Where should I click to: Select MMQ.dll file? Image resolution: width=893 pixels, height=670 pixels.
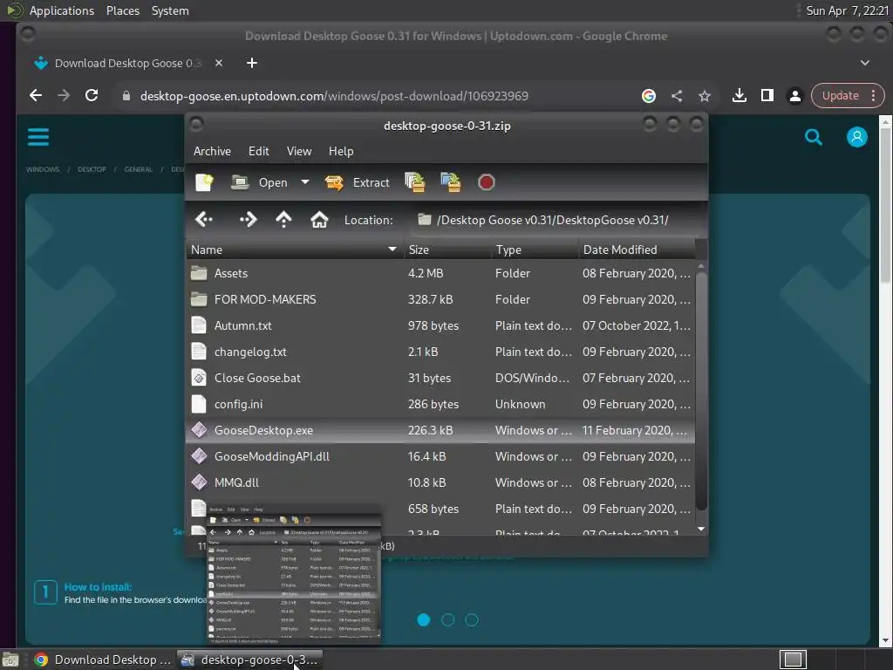[440, 483]
